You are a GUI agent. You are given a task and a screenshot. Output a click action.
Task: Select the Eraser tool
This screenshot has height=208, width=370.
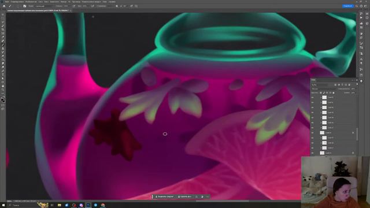(x=3, y=56)
